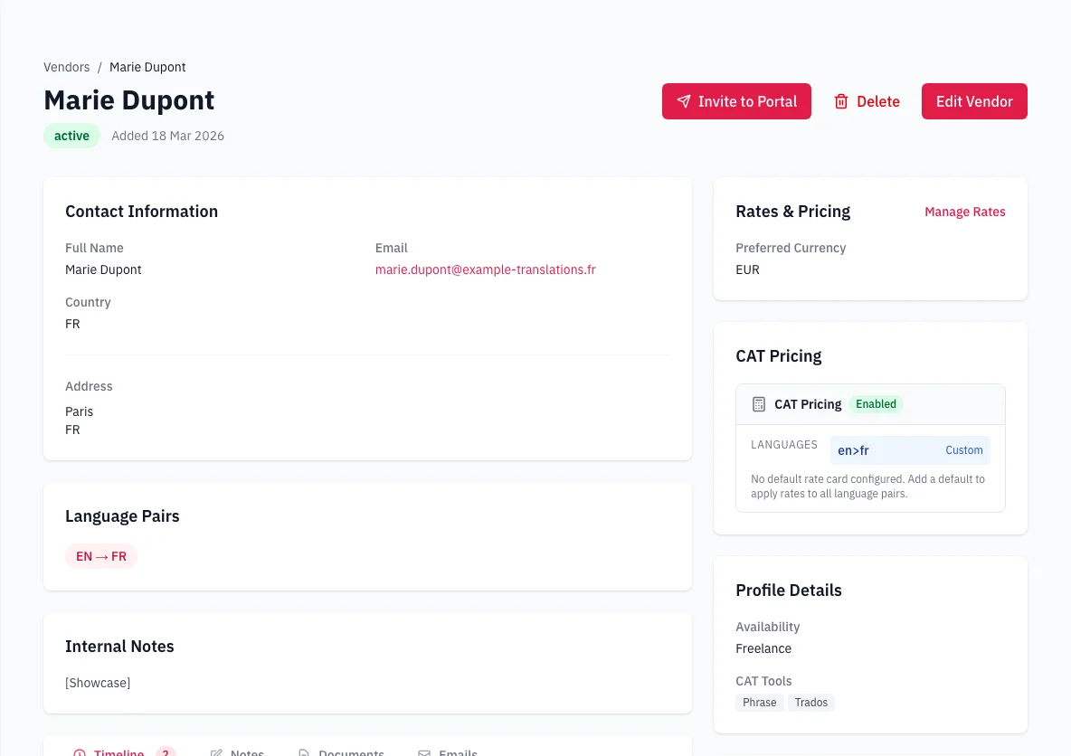Click the envelope icon beside Emails
Viewport: 1071px width, 756px height.
423,751
